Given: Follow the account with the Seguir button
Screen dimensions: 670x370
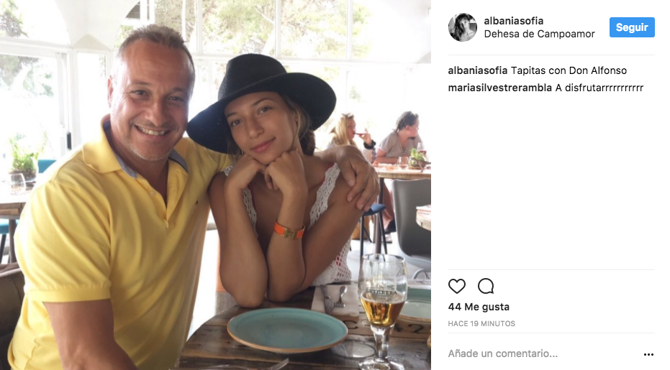Looking at the screenshot, I should (x=632, y=27).
